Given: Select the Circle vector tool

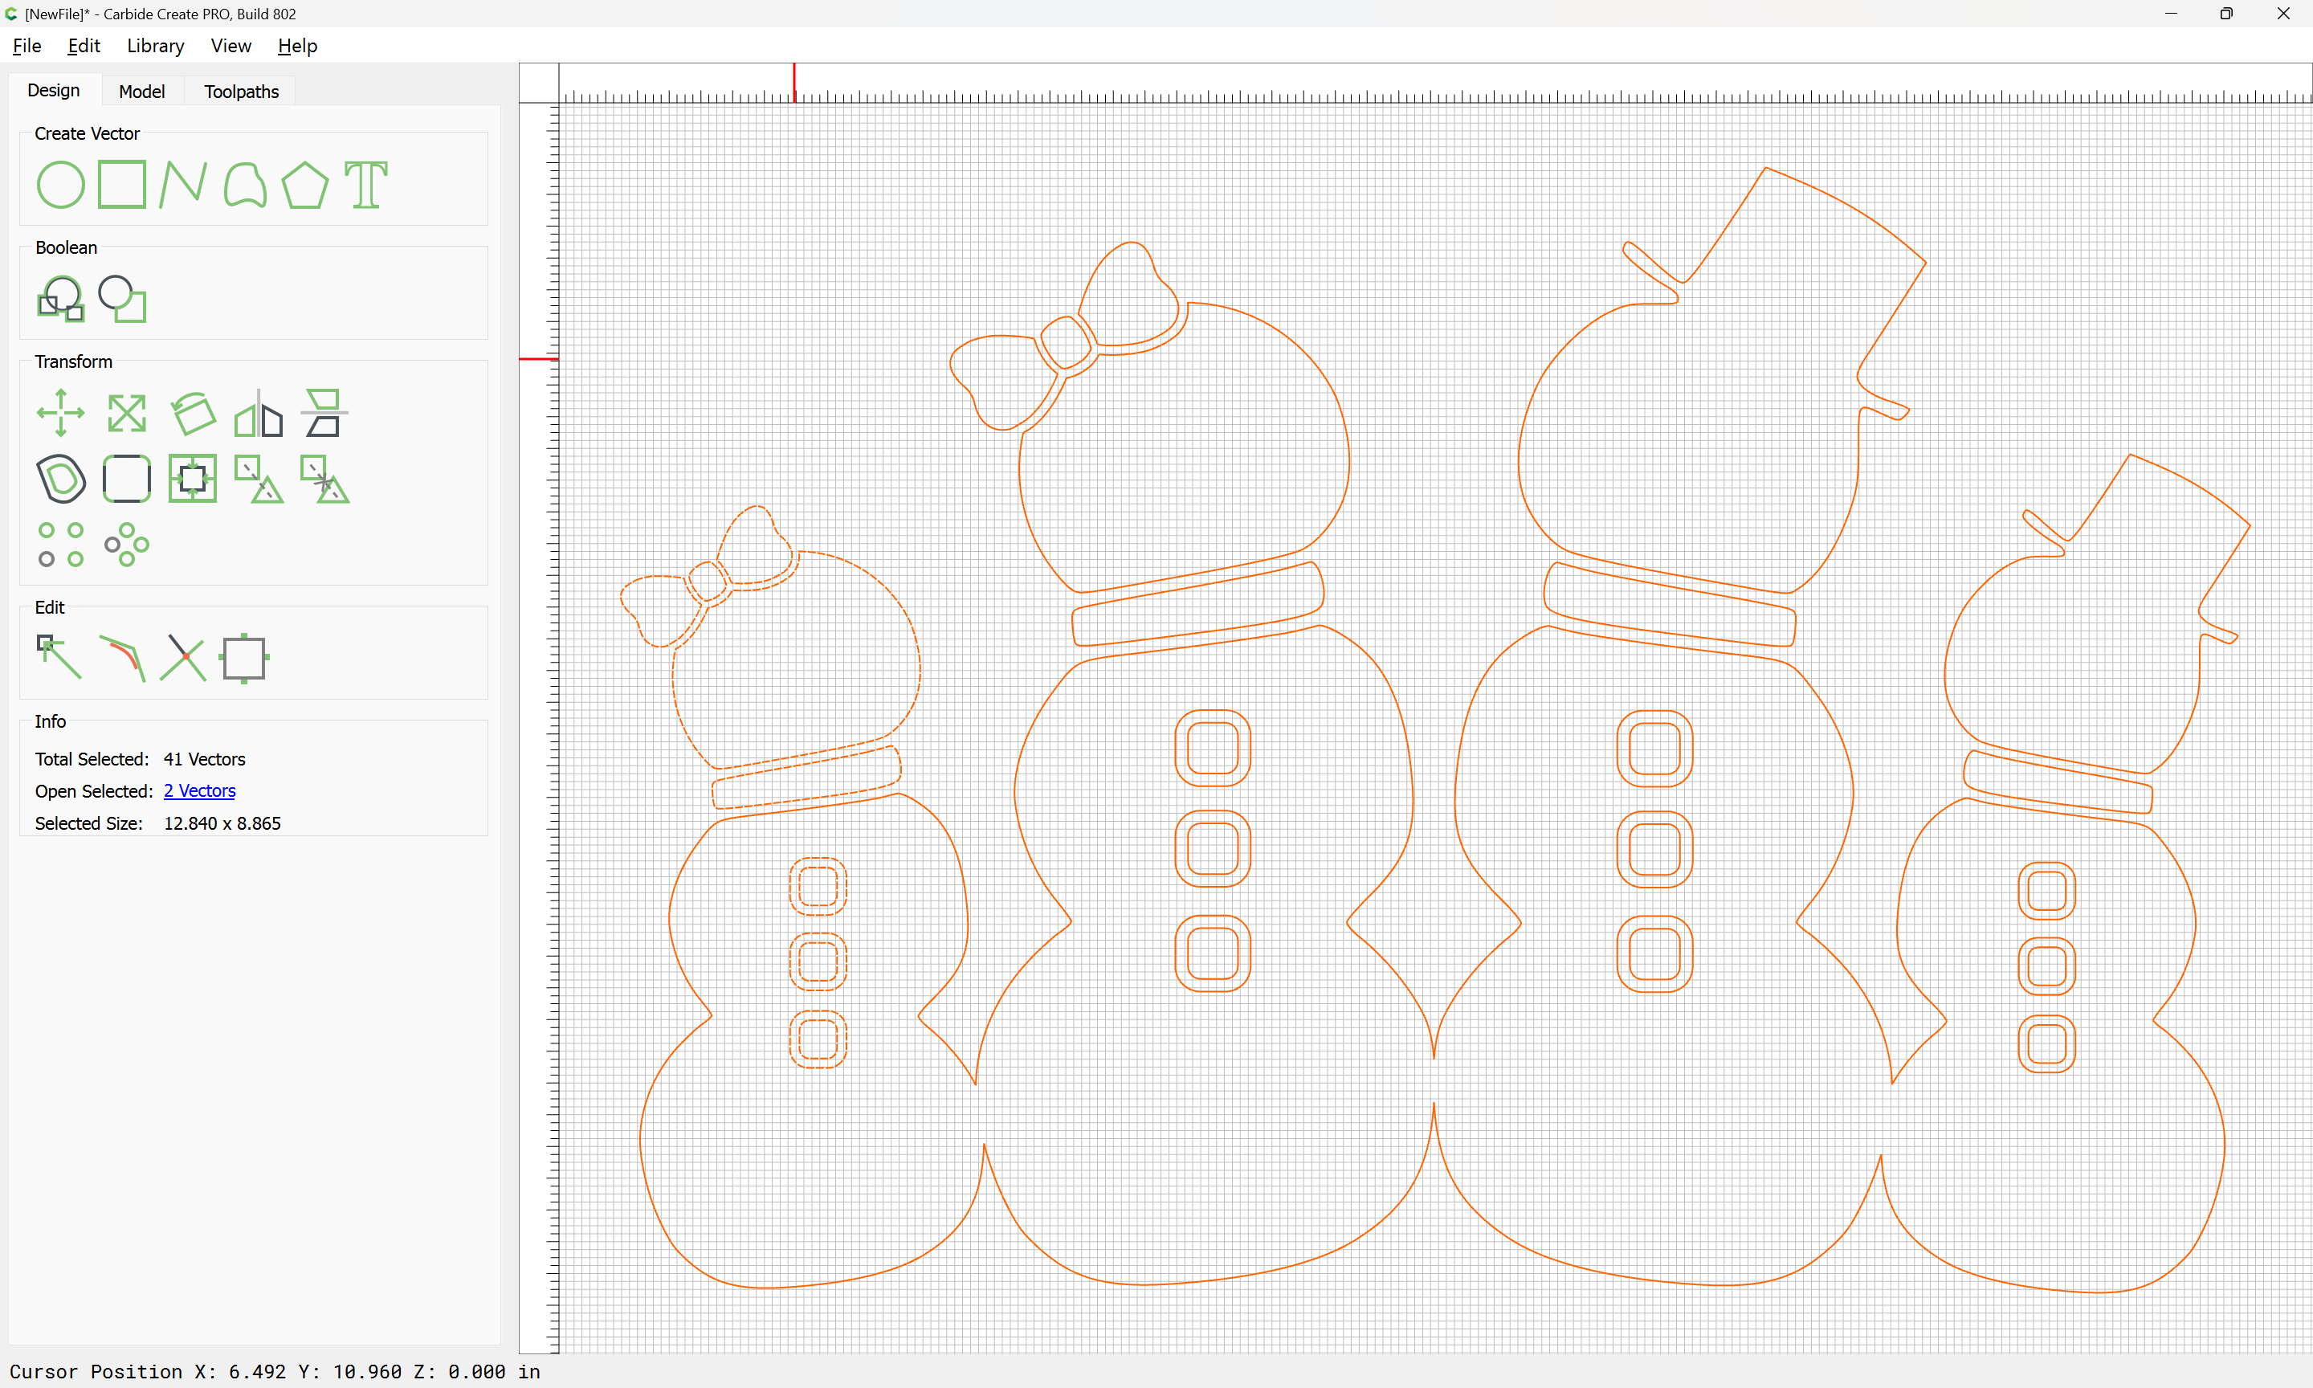Looking at the screenshot, I should [61, 184].
